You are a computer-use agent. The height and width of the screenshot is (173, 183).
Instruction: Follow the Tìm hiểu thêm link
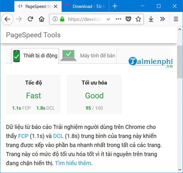[73, 163]
